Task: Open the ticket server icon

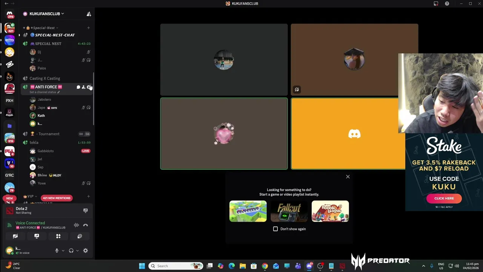Action: [9, 64]
